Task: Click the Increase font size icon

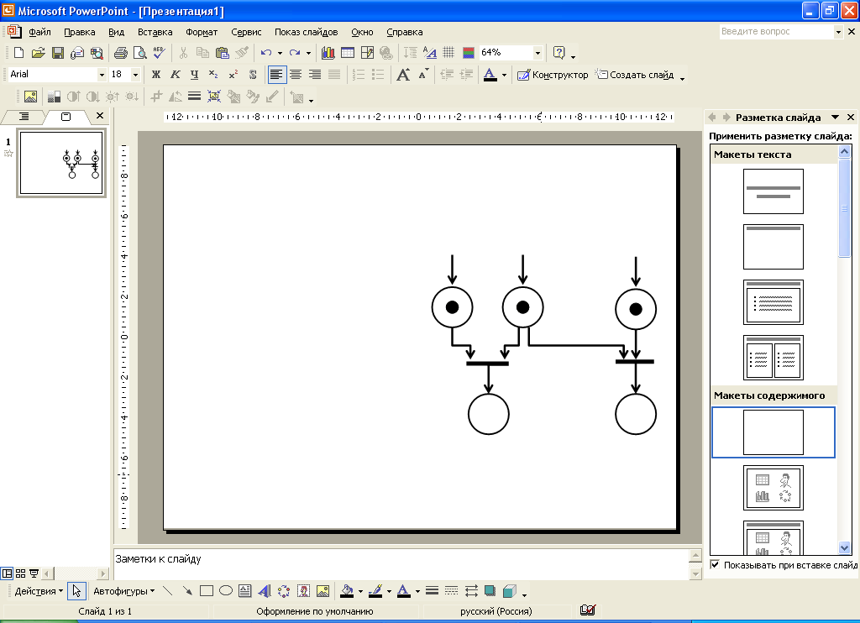Action: 403,75
